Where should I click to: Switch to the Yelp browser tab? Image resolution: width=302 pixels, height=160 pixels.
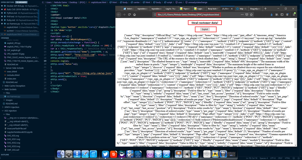(x=242, y=9)
